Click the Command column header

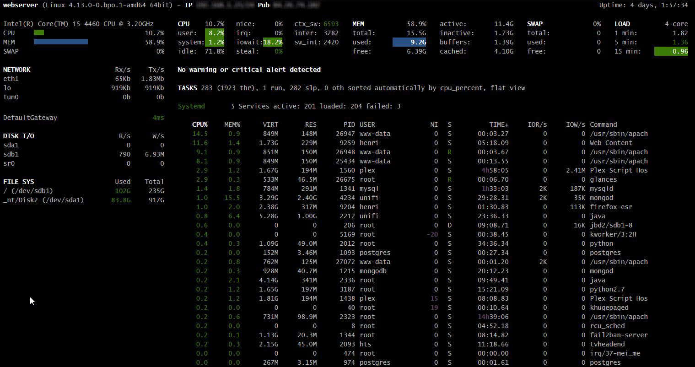(x=603, y=124)
